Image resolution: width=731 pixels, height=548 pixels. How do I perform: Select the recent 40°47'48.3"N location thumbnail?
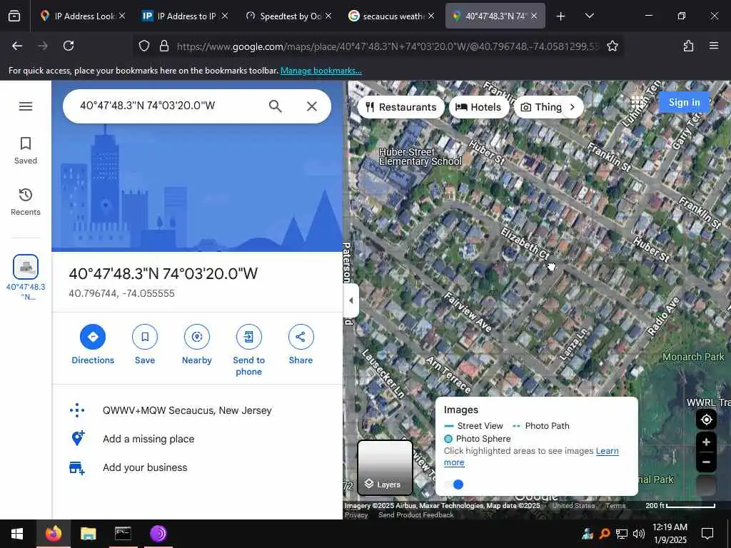[26, 267]
